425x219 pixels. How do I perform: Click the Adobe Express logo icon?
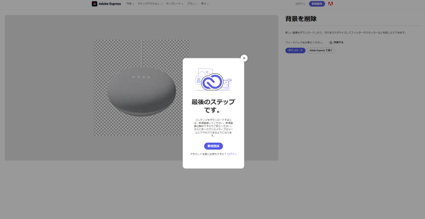pyautogui.click(x=95, y=4)
